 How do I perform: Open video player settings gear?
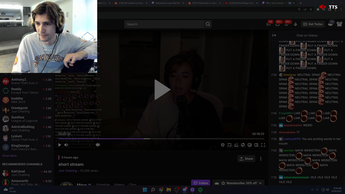(x=223, y=145)
